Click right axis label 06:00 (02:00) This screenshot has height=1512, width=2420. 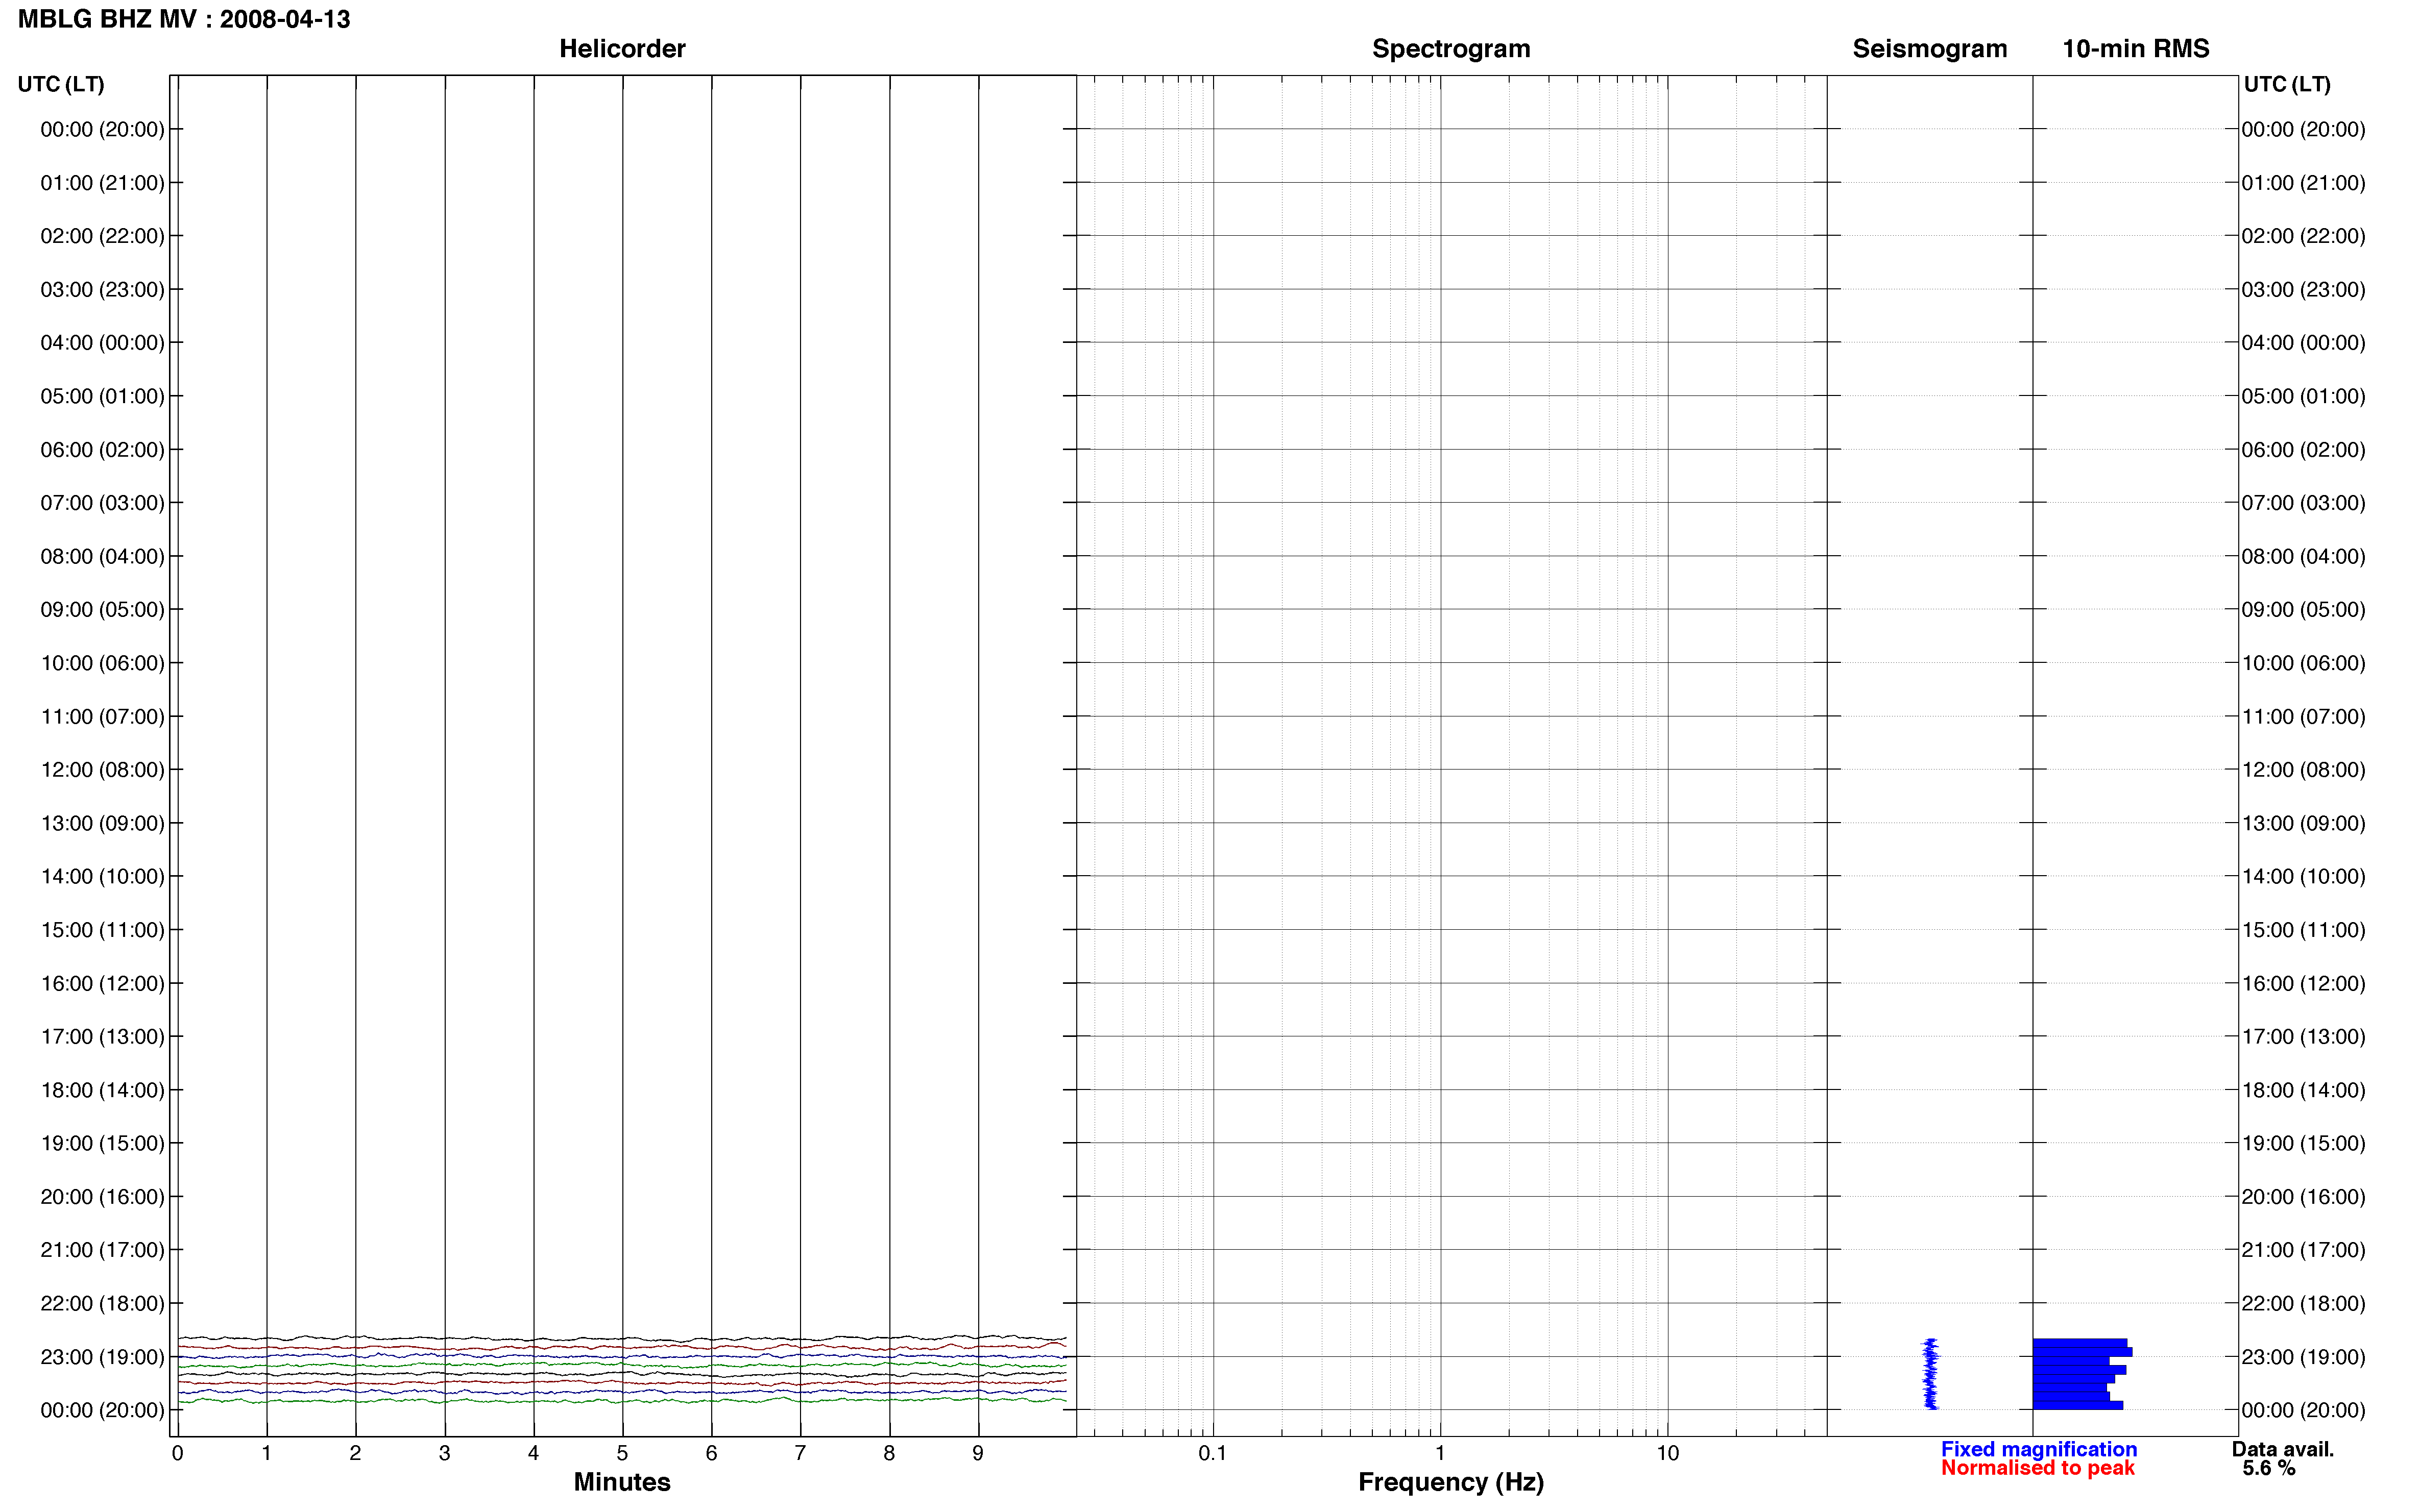(x=2303, y=450)
